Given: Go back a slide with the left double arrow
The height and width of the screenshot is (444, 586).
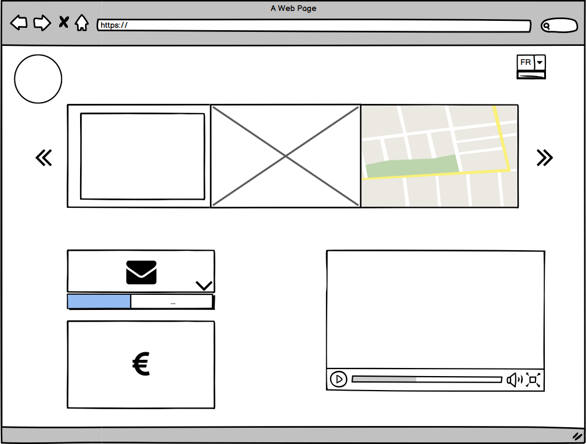Looking at the screenshot, I should (44, 157).
